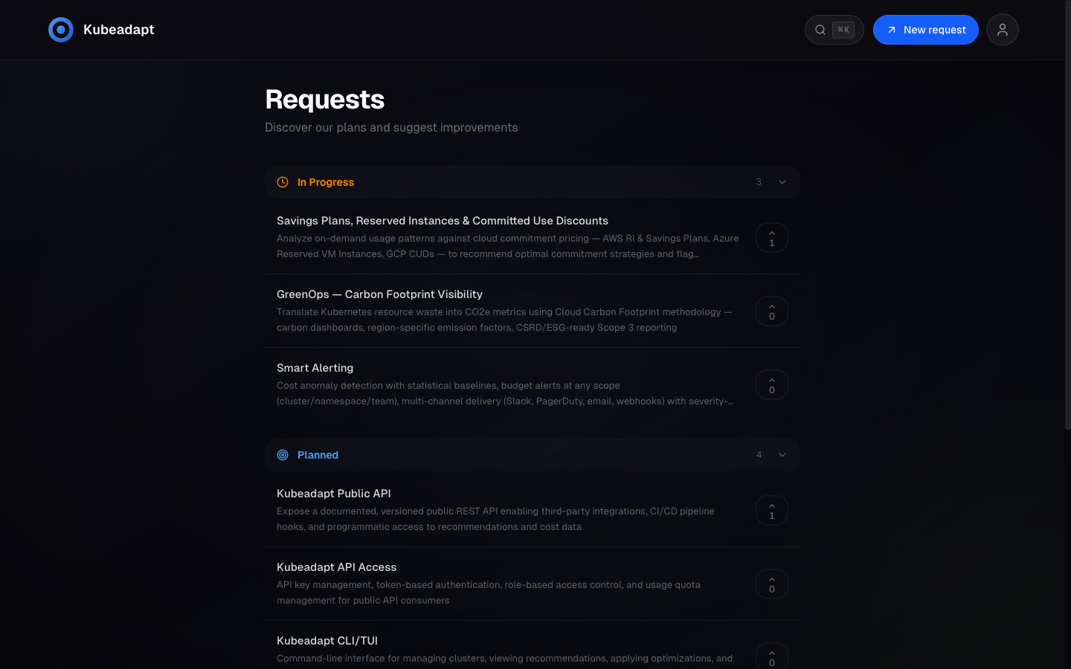Open the Kubeadapt CLI/TUI request

[x=327, y=640]
